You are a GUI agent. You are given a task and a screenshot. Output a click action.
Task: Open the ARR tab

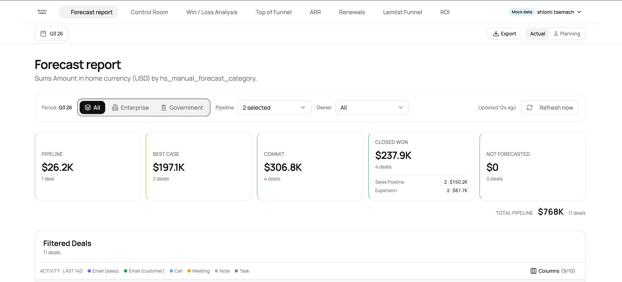coord(315,12)
